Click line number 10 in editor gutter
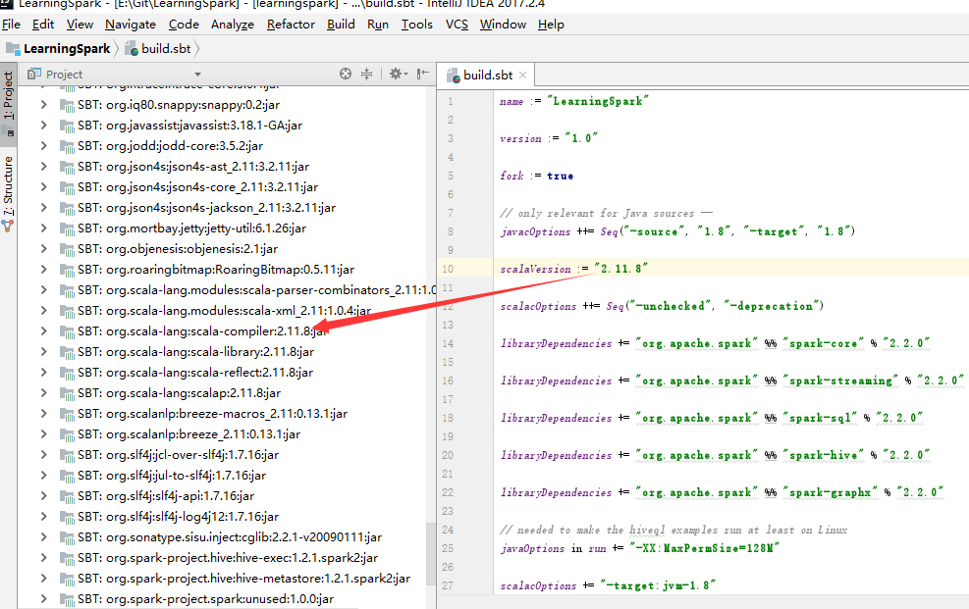Image resolution: width=969 pixels, height=609 pixels. 448,269
